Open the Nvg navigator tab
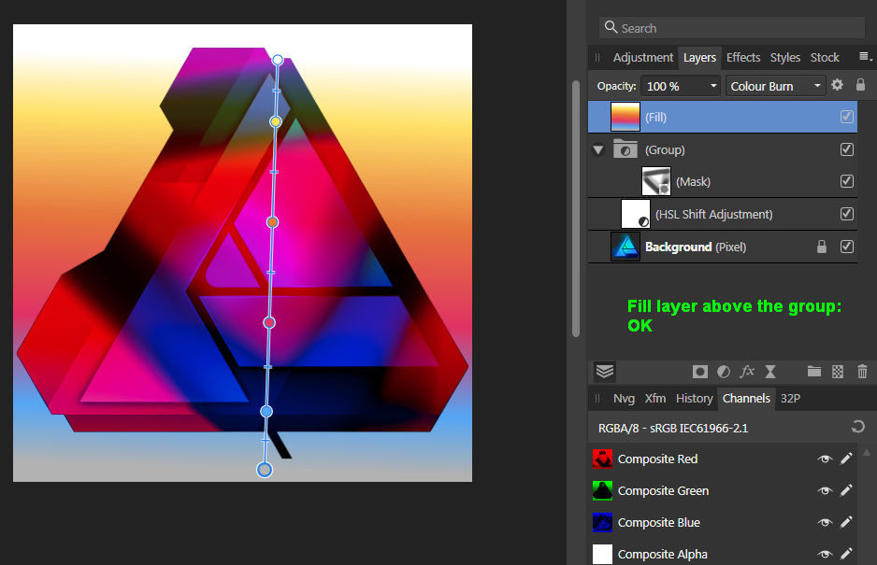The image size is (877, 565). pyautogui.click(x=624, y=399)
